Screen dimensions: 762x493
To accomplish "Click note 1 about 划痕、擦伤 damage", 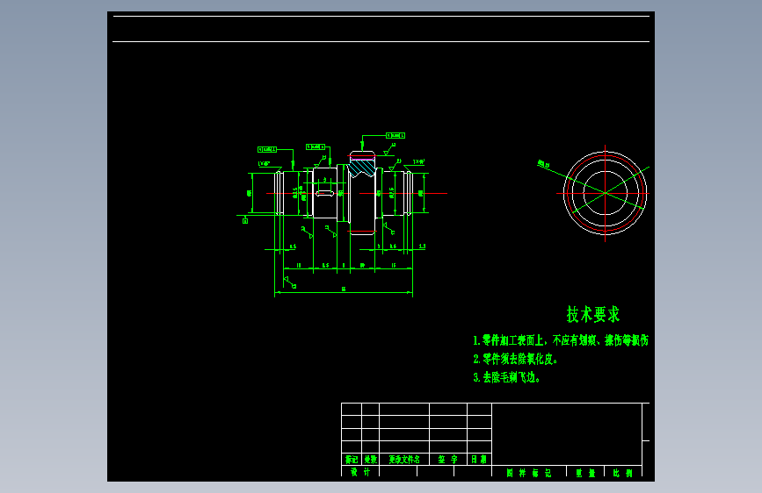I will click(x=561, y=340).
